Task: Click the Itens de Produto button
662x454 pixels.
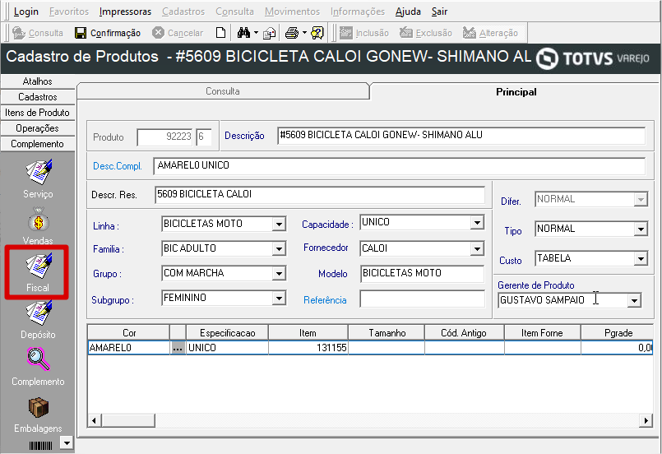Action: [x=38, y=113]
